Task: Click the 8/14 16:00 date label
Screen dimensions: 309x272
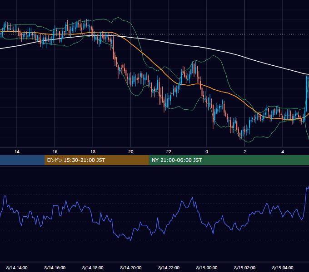Action: pyautogui.click(x=55, y=267)
